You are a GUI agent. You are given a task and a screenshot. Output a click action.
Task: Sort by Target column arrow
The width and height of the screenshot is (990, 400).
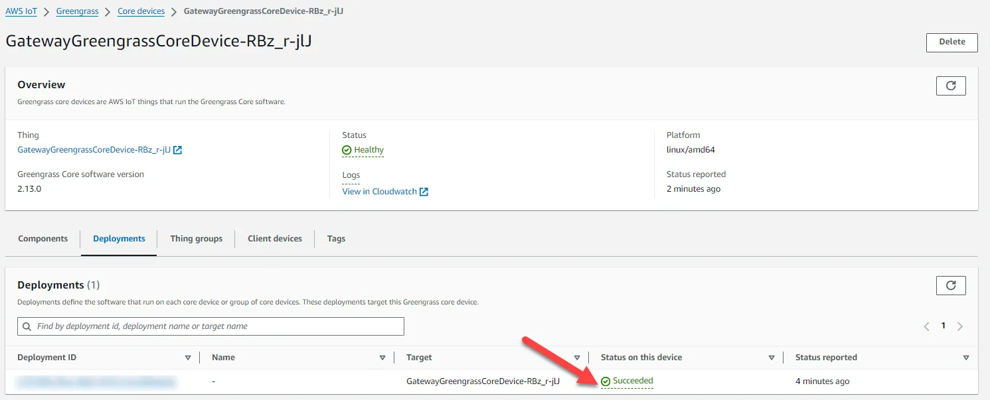[577, 358]
